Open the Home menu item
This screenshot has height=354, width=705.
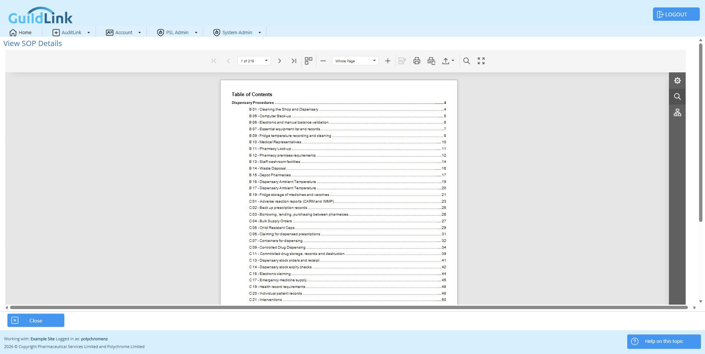click(21, 33)
